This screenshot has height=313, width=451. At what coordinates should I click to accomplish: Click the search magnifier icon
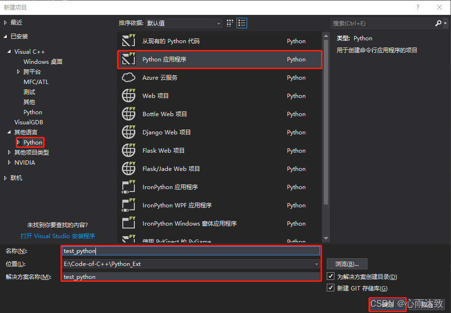[438, 24]
